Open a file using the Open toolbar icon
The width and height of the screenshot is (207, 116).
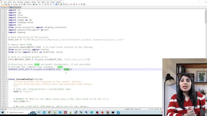4,4
